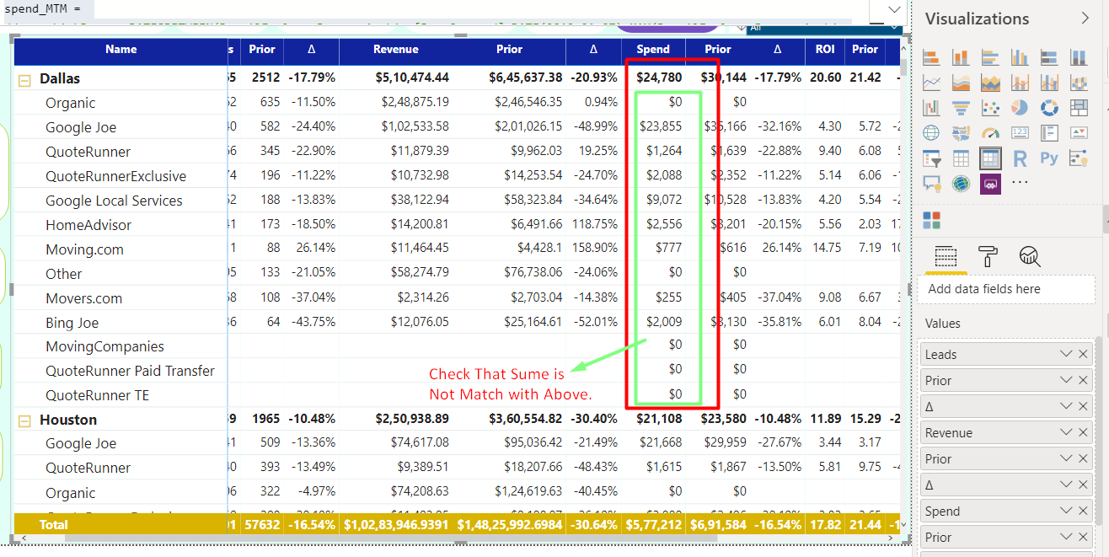Switch to the Fields tab of Visualizations

(946, 256)
